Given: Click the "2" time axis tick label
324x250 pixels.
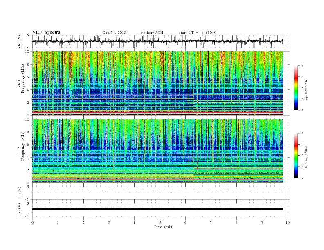Looking at the screenshot, I should click(83, 223).
